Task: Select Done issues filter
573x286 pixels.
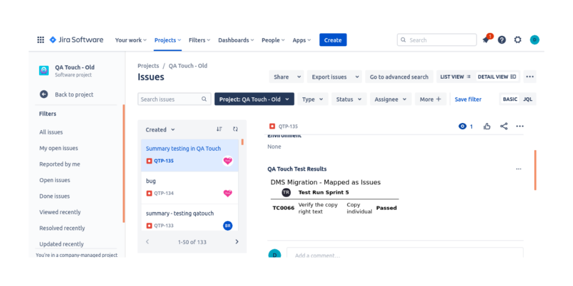Action: (x=54, y=196)
